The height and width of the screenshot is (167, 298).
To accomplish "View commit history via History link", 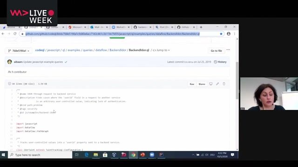I will [220, 62].
